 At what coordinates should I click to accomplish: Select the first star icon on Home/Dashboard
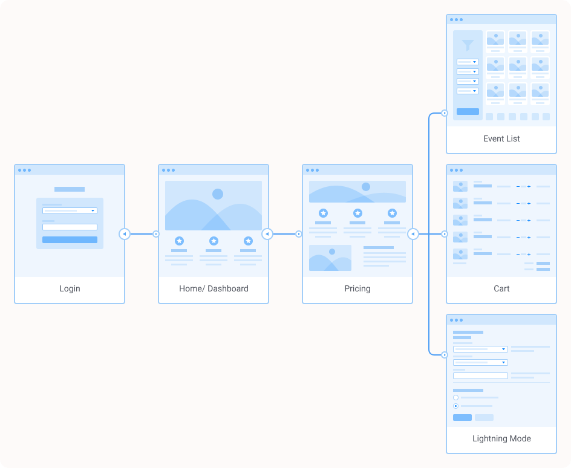click(179, 242)
